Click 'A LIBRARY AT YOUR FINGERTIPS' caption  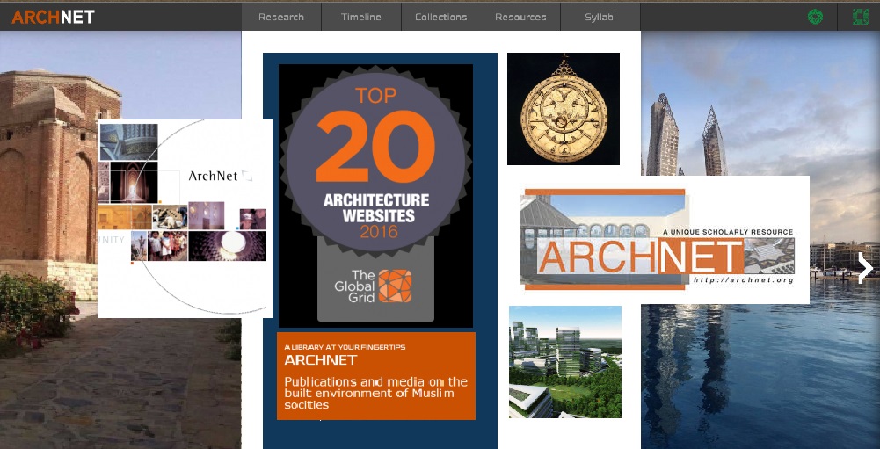[345, 347]
